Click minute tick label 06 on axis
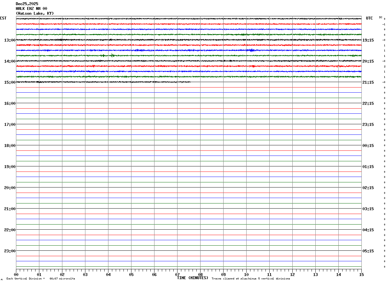 coord(154,275)
